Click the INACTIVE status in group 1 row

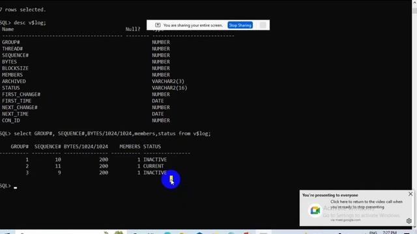(x=155, y=160)
